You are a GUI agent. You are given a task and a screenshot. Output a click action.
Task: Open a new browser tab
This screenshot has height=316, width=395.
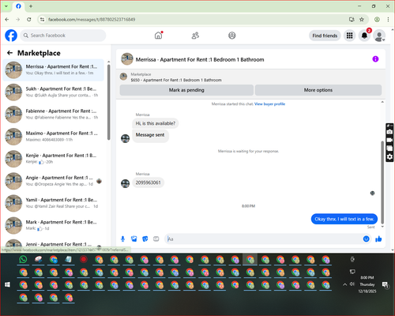(31, 6)
